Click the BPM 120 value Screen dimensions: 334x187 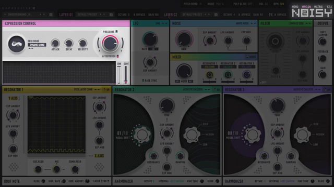coord(282,4)
